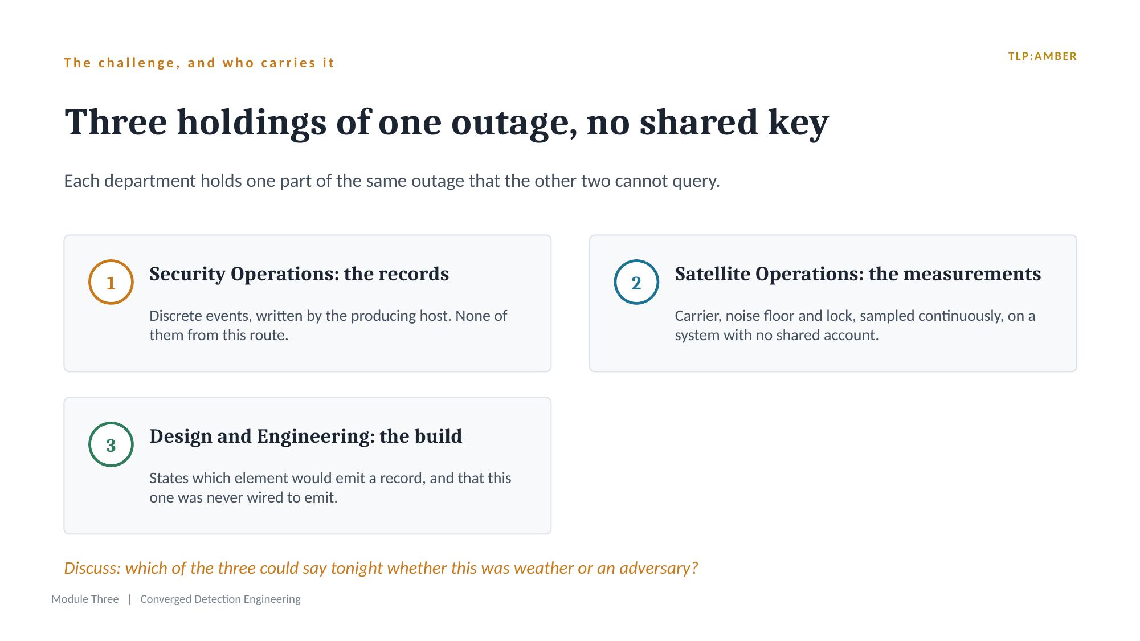Select the 'Design and Engineering: the build' heading

click(x=306, y=436)
